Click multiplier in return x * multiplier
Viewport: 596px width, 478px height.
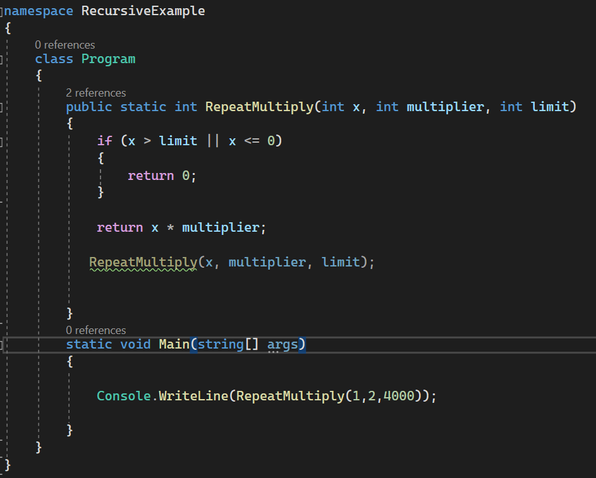coord(221,228)
